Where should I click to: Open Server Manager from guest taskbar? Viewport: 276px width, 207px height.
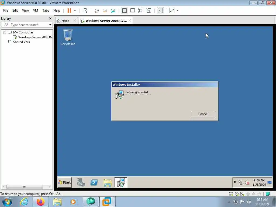(81, 182)
